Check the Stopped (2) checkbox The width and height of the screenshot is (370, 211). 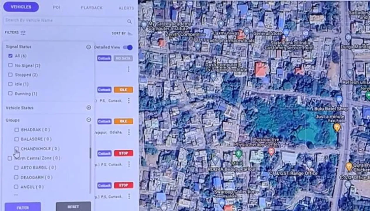pyautogui.click(x=11, y=75)
